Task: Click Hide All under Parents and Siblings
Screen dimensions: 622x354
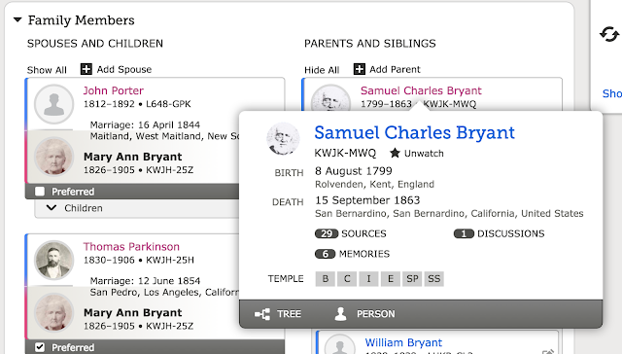Action: [x=322, y=70]
